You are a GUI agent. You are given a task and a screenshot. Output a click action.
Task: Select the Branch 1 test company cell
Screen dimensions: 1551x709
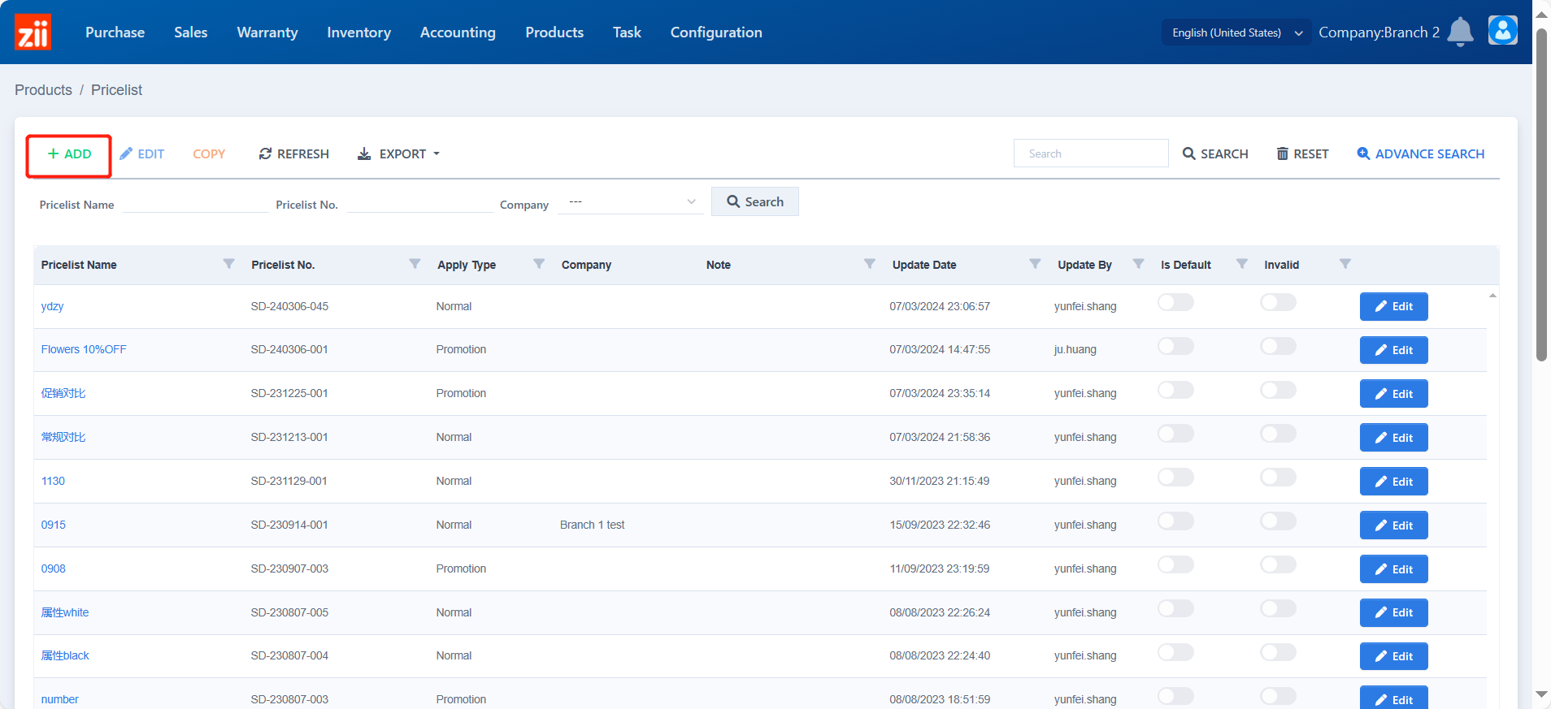pyautogui.click(x=592, y=525)
